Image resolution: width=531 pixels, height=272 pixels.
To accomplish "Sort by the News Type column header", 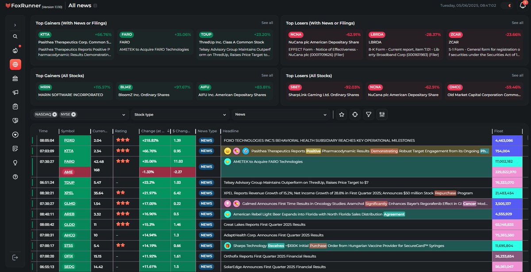I will tap(207, 131).
